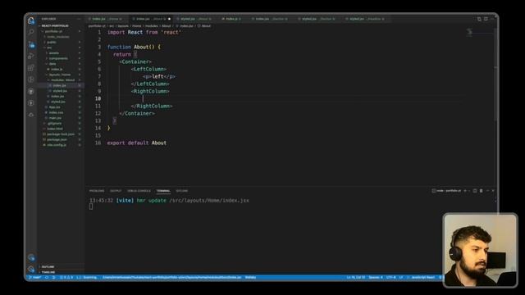Open the Run and Debug view
The width and height of the screenshot is (525, 295).
(x=31, y=56)
